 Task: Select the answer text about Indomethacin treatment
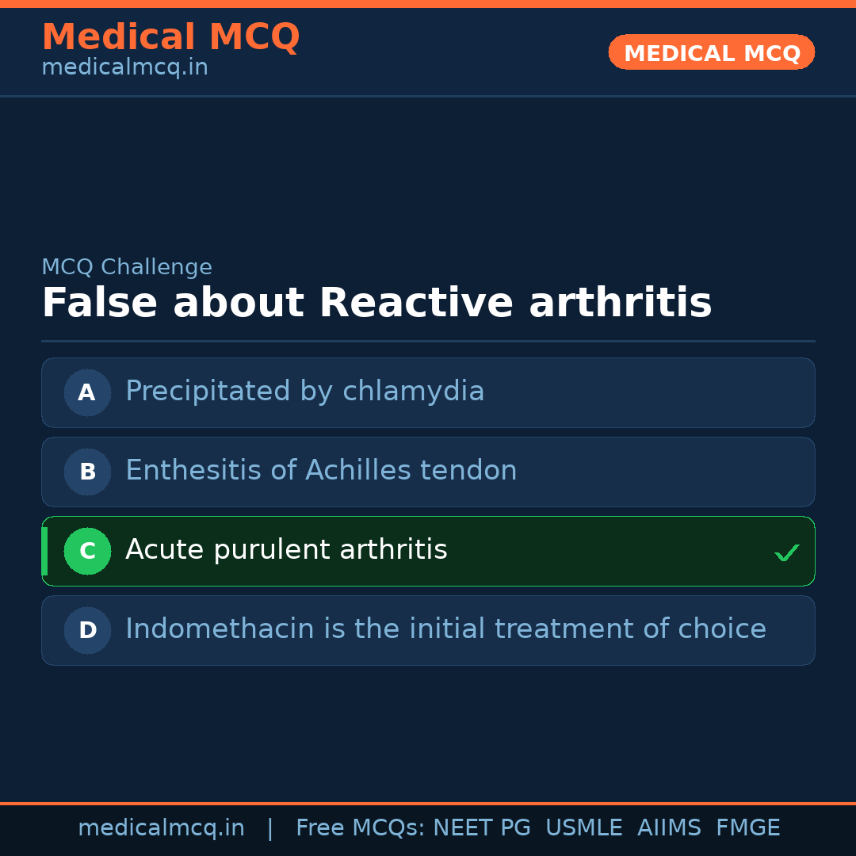point(445,629)
